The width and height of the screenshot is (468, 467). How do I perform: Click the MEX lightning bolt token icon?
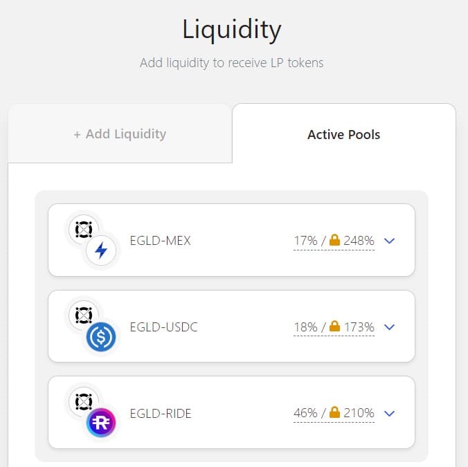pyautogui.click(x=101, y=250)
